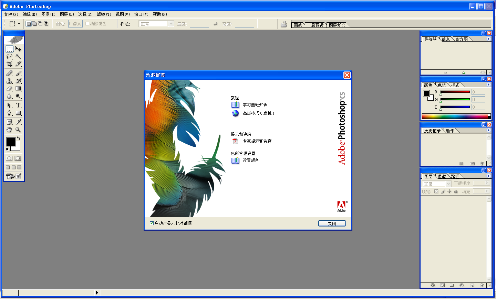Select the Hand tool
The image size is (496, 299).
tap(9, 130)
